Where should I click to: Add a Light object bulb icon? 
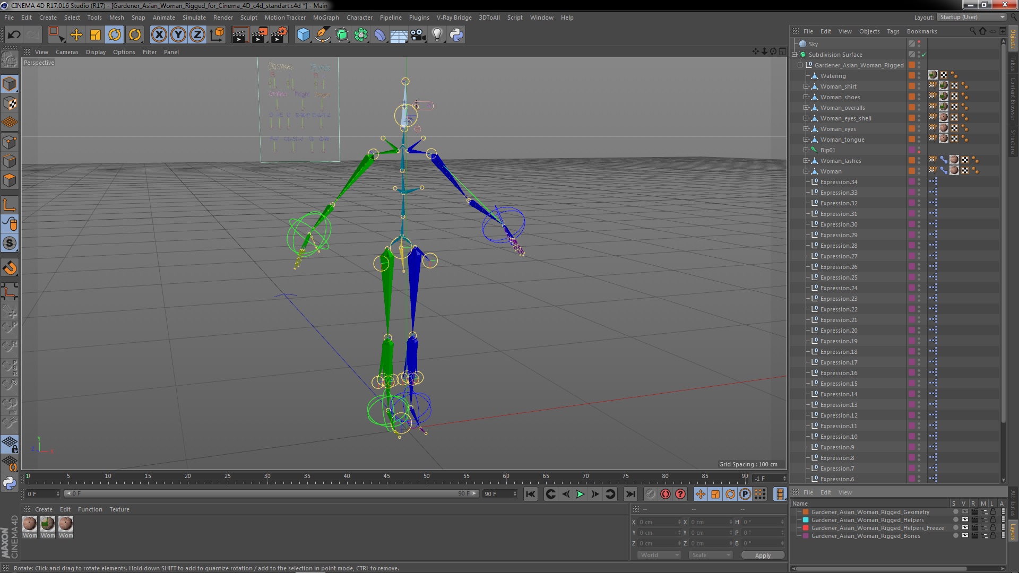(x=437, y=35)
